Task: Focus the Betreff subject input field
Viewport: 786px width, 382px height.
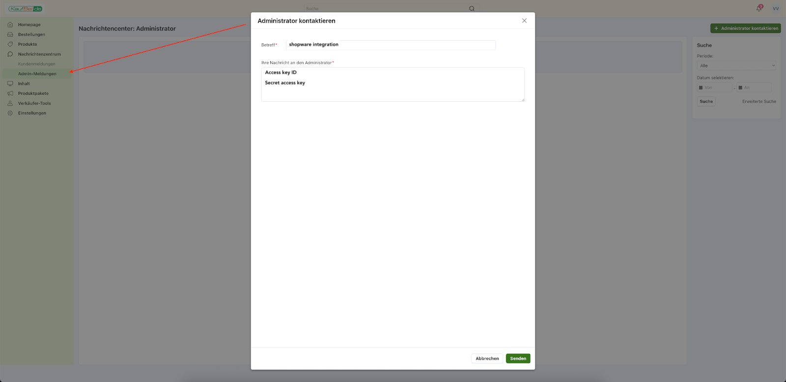Action: coord(391,45)
